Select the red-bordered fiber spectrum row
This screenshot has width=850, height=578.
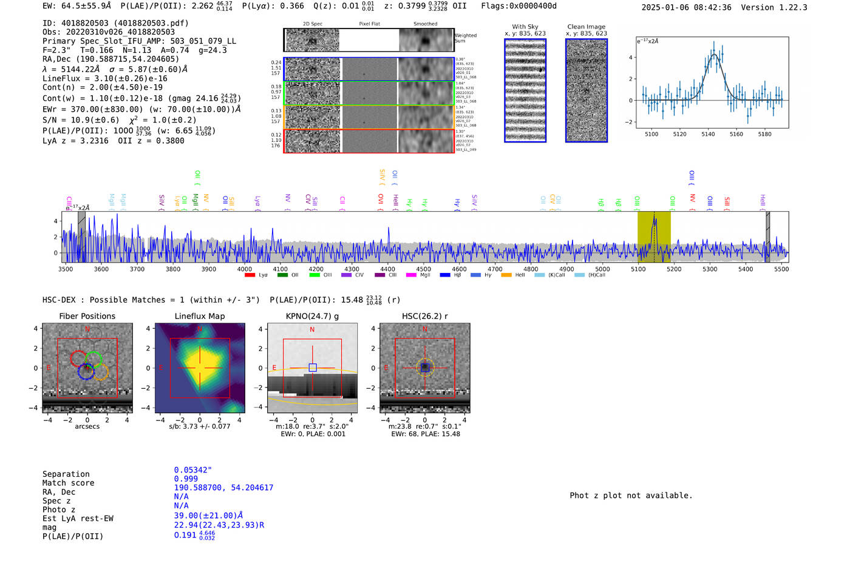pos(369,141)
